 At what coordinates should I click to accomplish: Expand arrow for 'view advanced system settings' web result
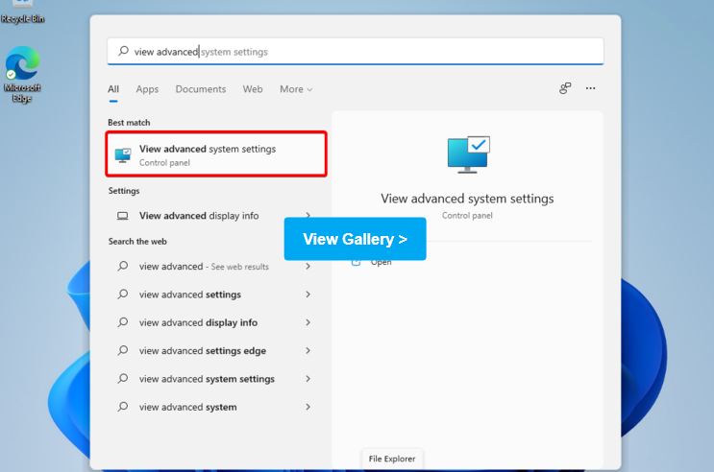(x=308, y=379)
